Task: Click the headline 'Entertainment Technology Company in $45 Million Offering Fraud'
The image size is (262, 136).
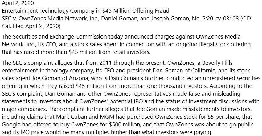Action: pyautogui.click(x=86, y=11)
